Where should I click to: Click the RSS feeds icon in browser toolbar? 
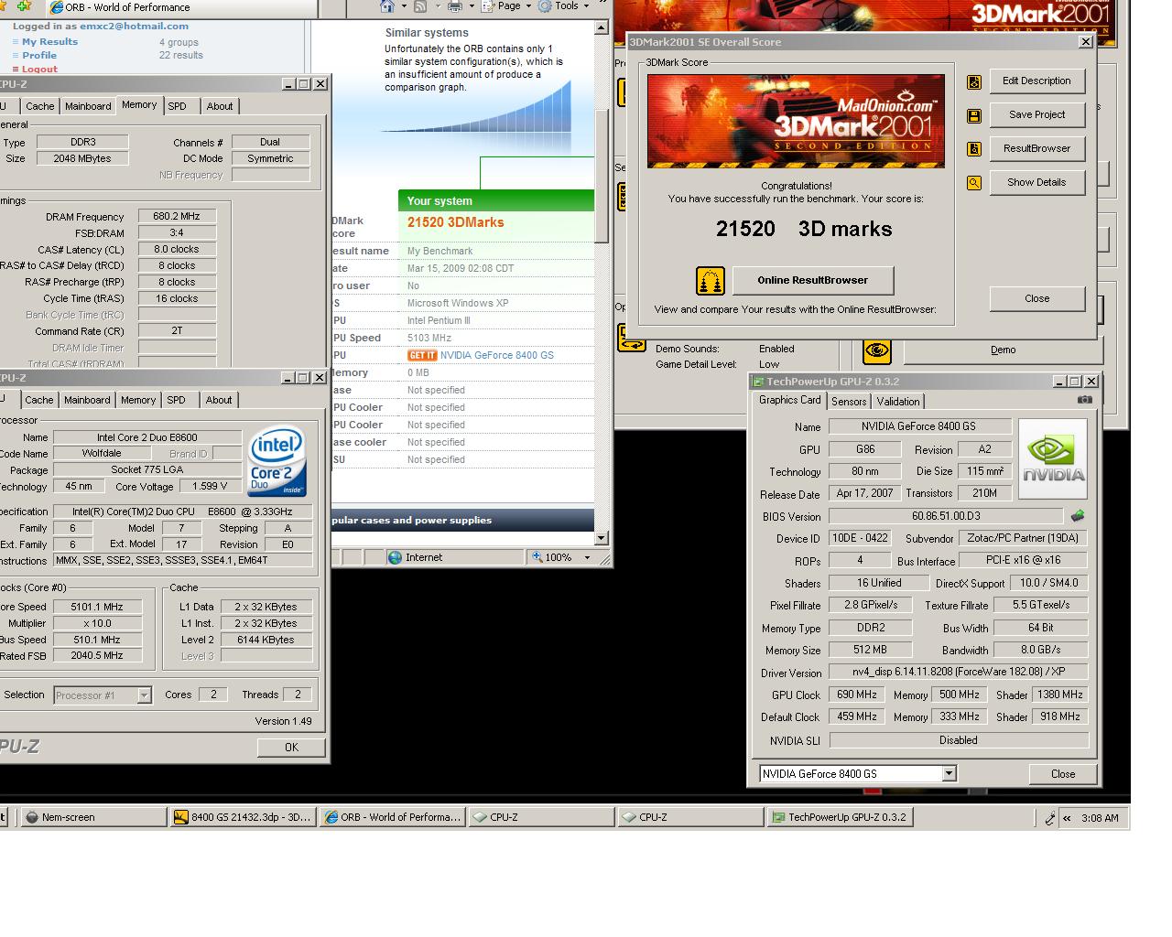point(420,6)
